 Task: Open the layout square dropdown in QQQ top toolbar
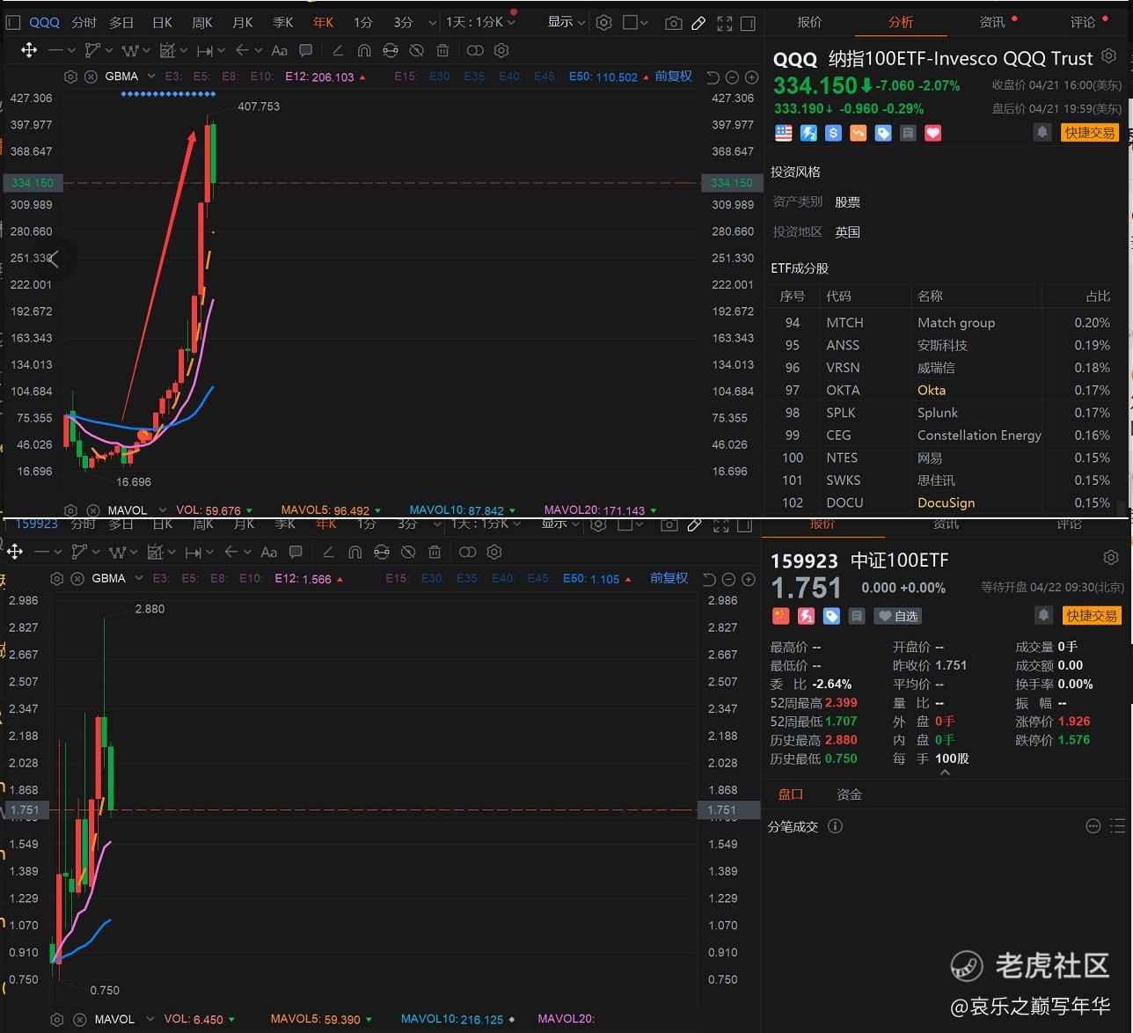click(x=636, y=23)
